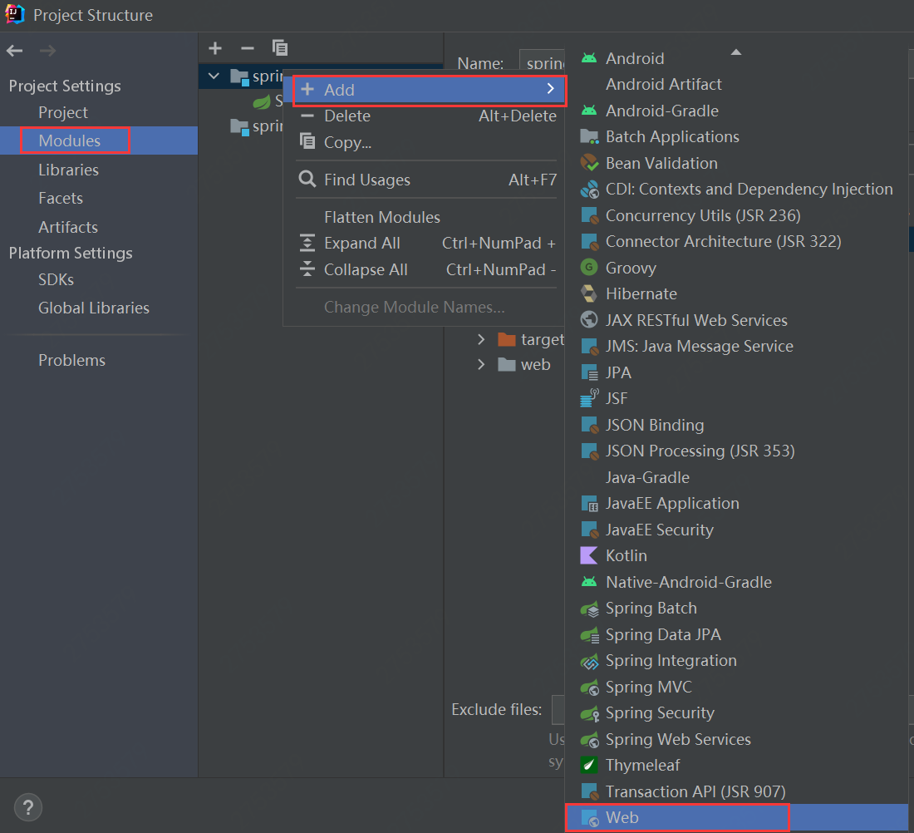Select JavaEE Security facet

tap(659, 530)
